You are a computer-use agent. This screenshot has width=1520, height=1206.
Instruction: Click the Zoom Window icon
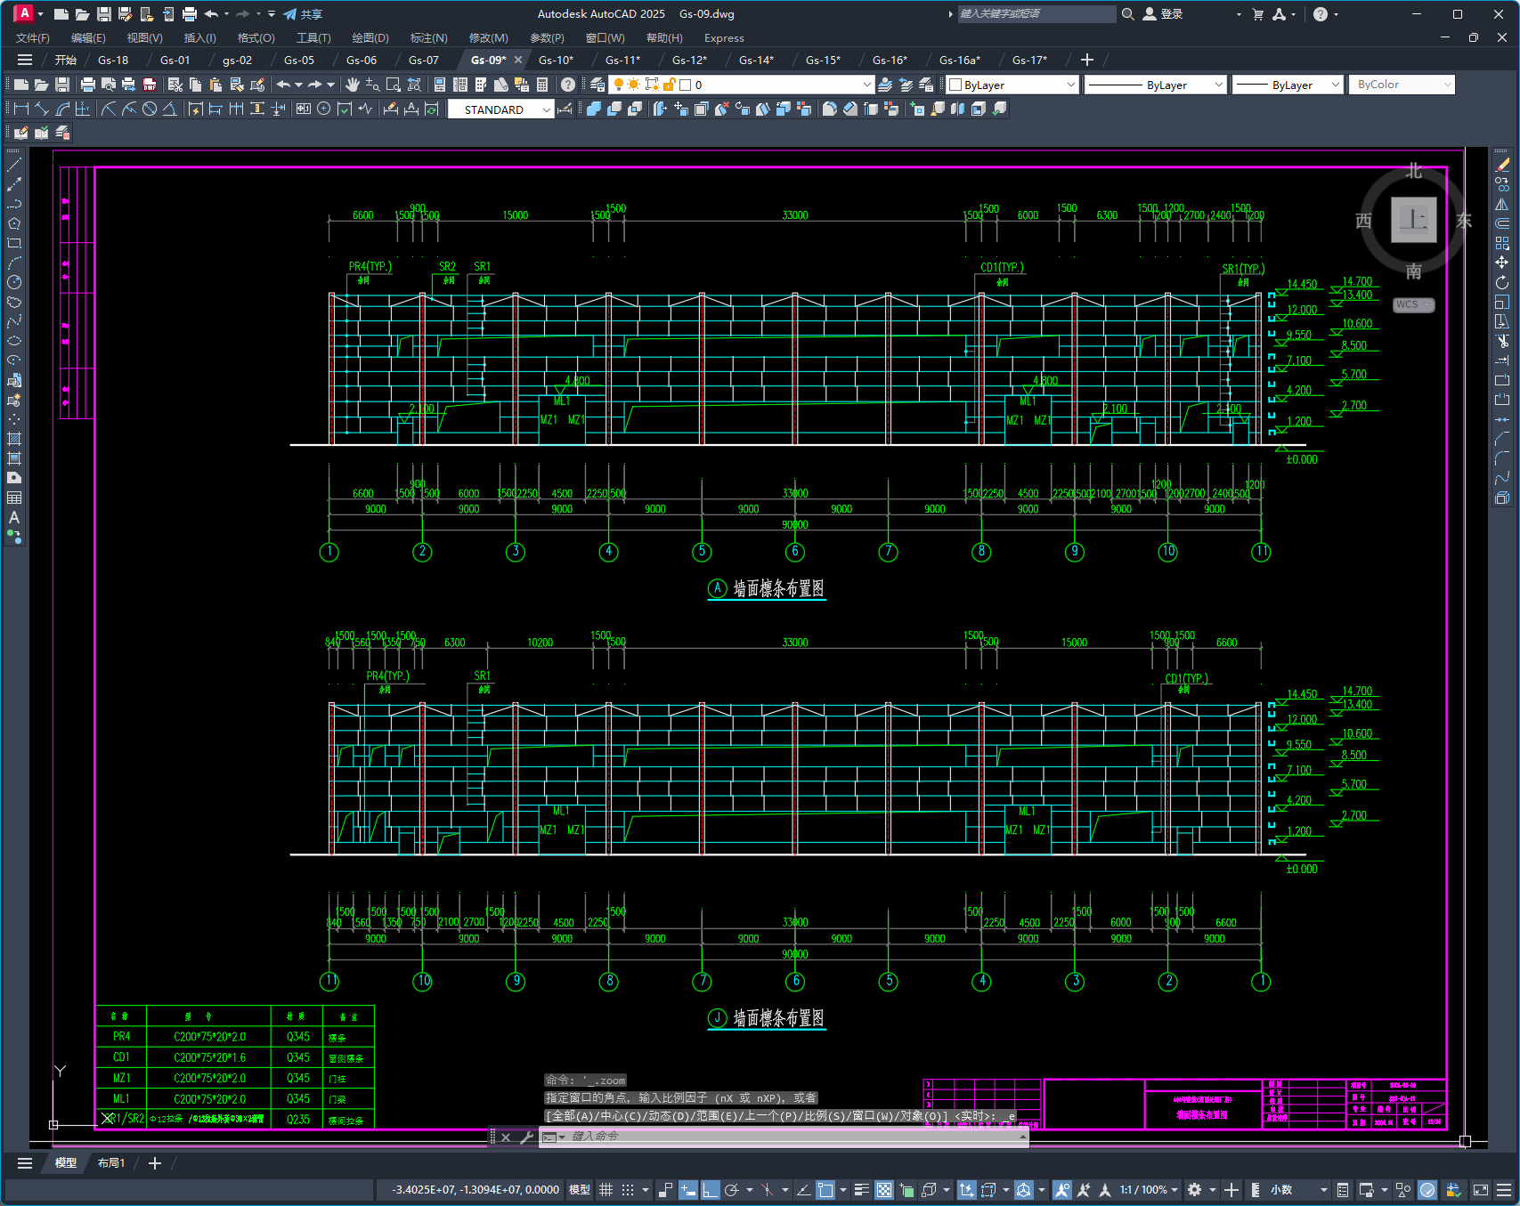point(394,85)
